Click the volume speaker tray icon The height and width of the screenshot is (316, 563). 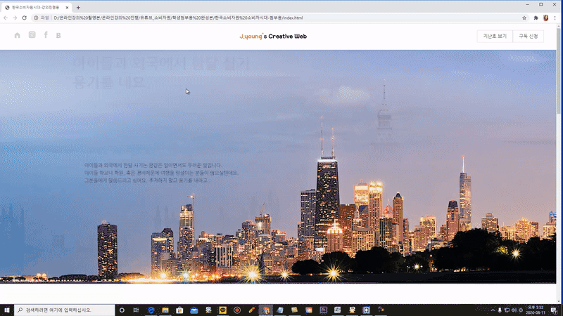pos(514,310)
